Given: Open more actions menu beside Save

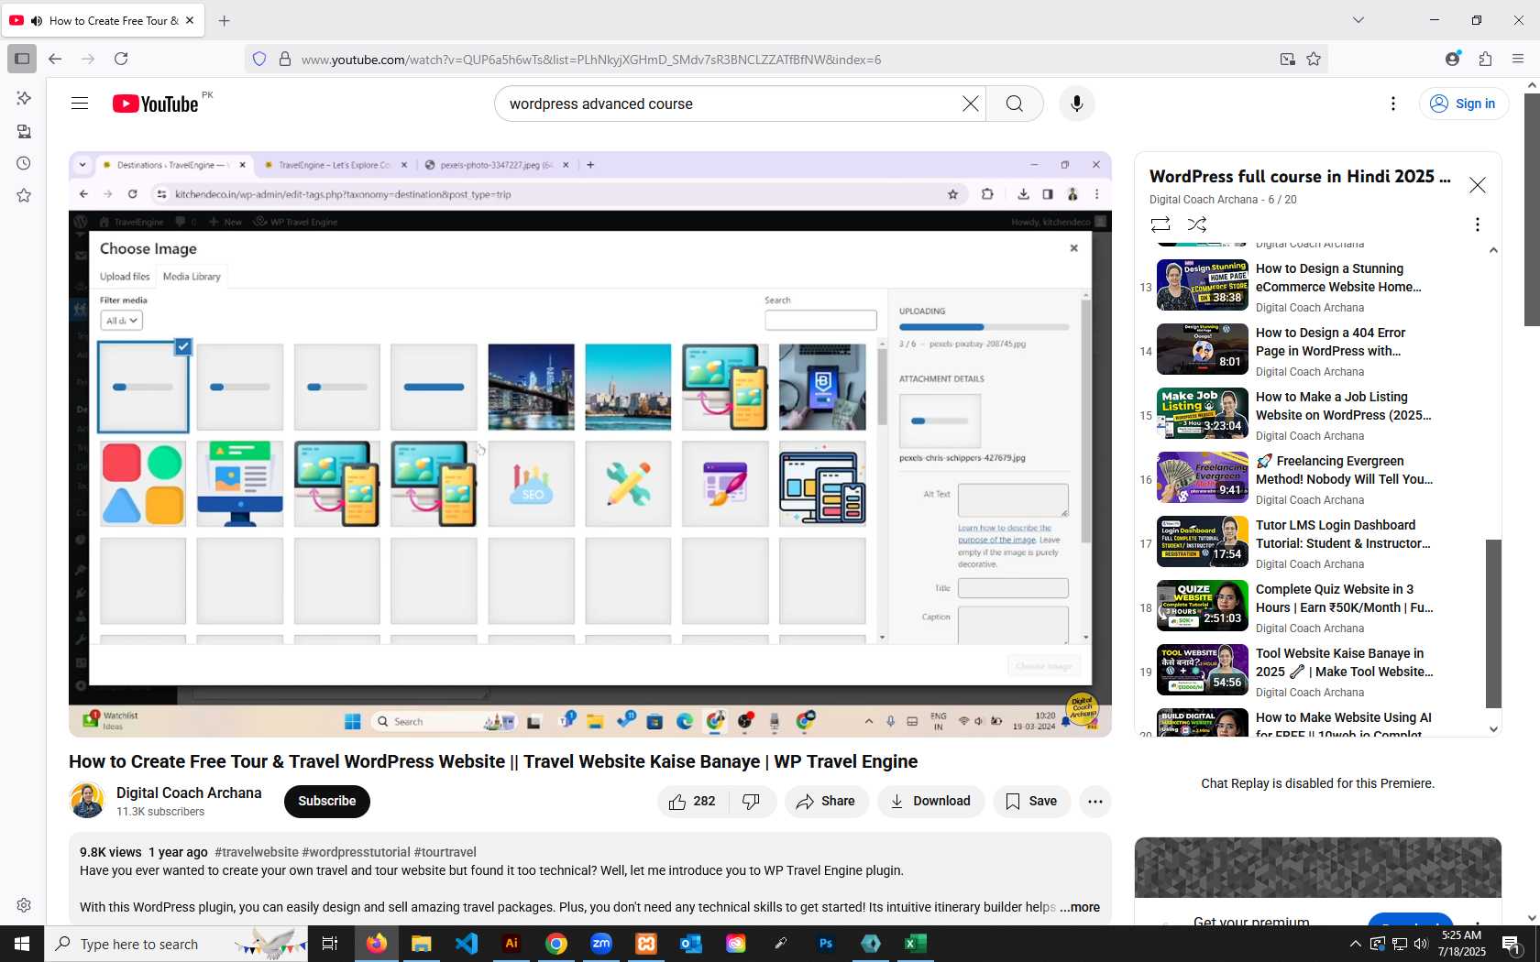Looking at the screenshot, I should [1094, 802].
